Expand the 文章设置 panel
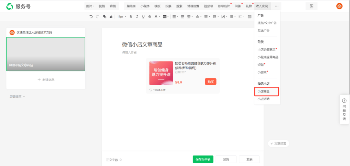 278,143
